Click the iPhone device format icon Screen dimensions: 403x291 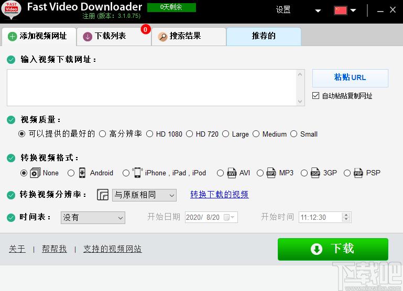pos(137,172)
